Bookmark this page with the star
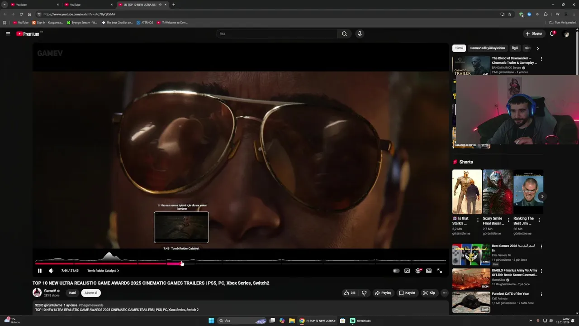Viewport: 579px width, 326px height. click(x=510, y=14)
